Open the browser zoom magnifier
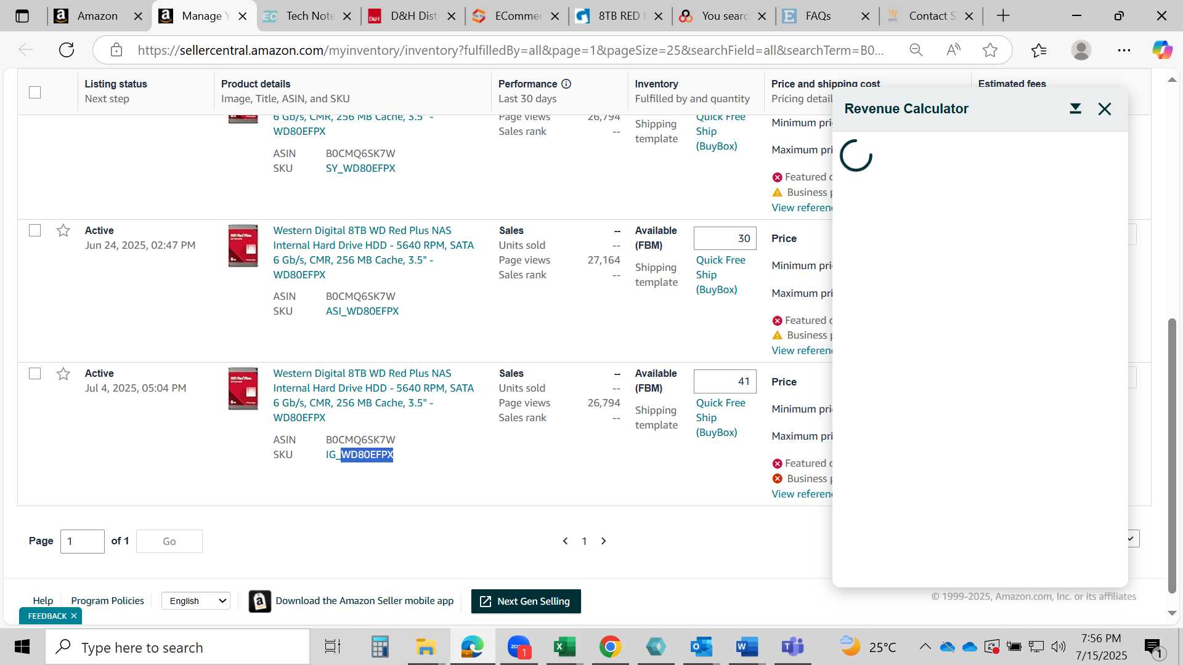This screenshot has height=665, width=1183. [916, 50]
